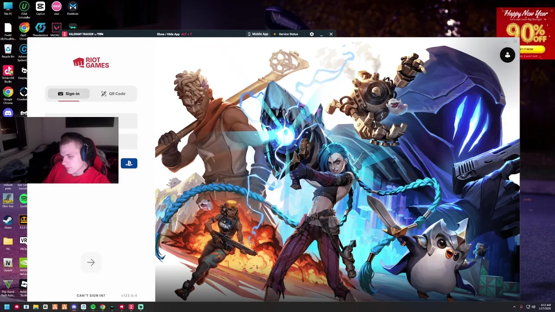This screenshot has height=312, width=555.
Task: Open FiveMods desktop shortcut
Action: coord(72,8)
